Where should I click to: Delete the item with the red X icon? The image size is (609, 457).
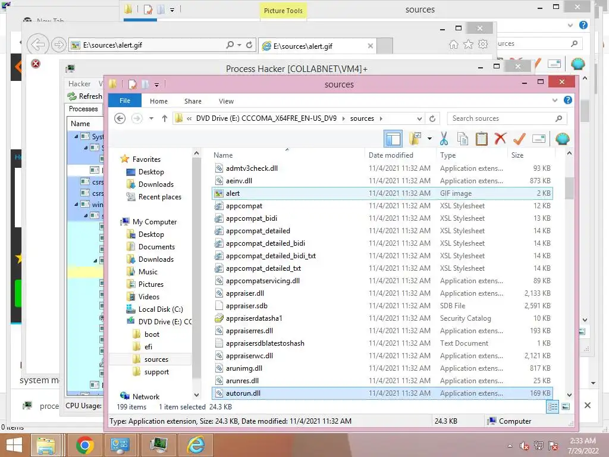click(x=500, y=138)
